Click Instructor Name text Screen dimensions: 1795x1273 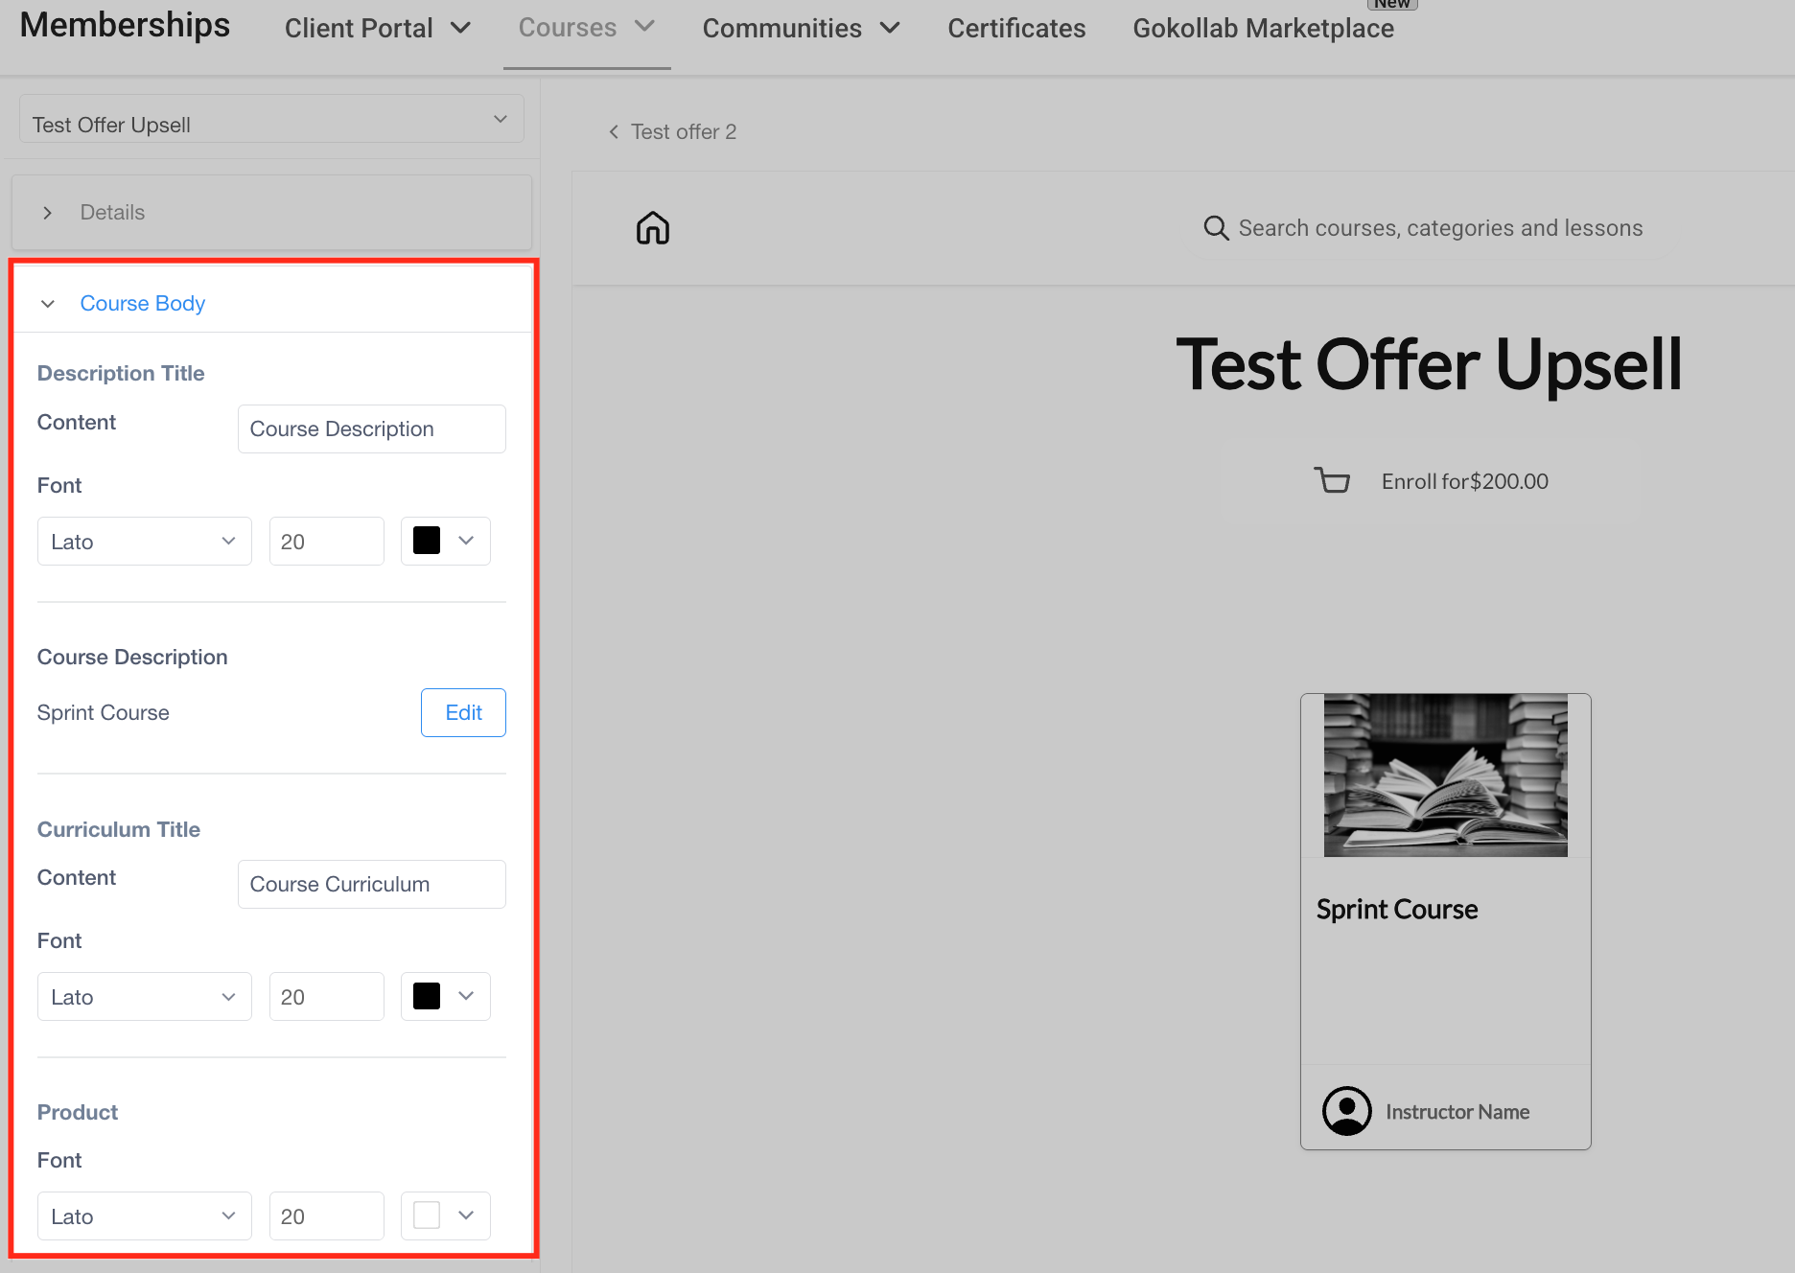tap(1457, 1112)
